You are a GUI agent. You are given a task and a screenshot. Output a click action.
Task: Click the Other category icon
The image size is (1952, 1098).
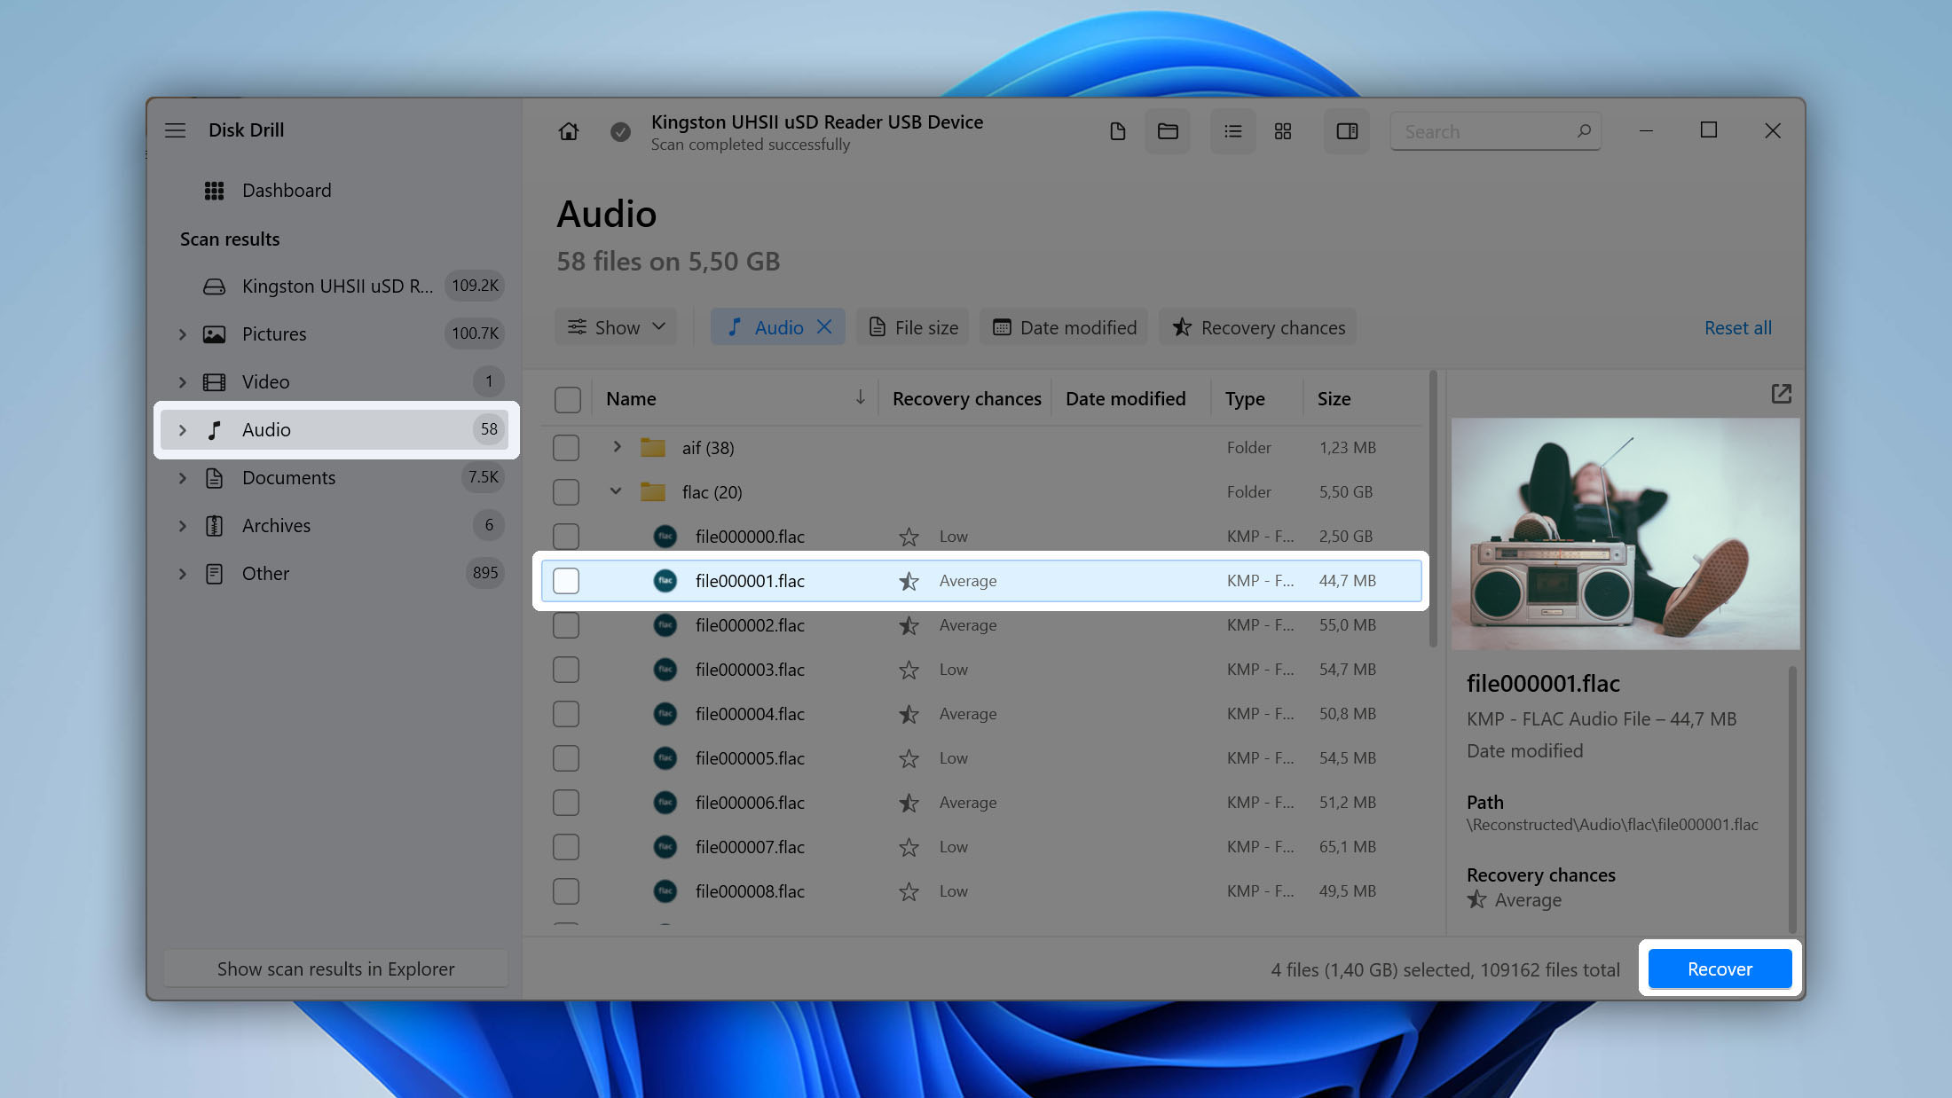(x=214, y=574)
